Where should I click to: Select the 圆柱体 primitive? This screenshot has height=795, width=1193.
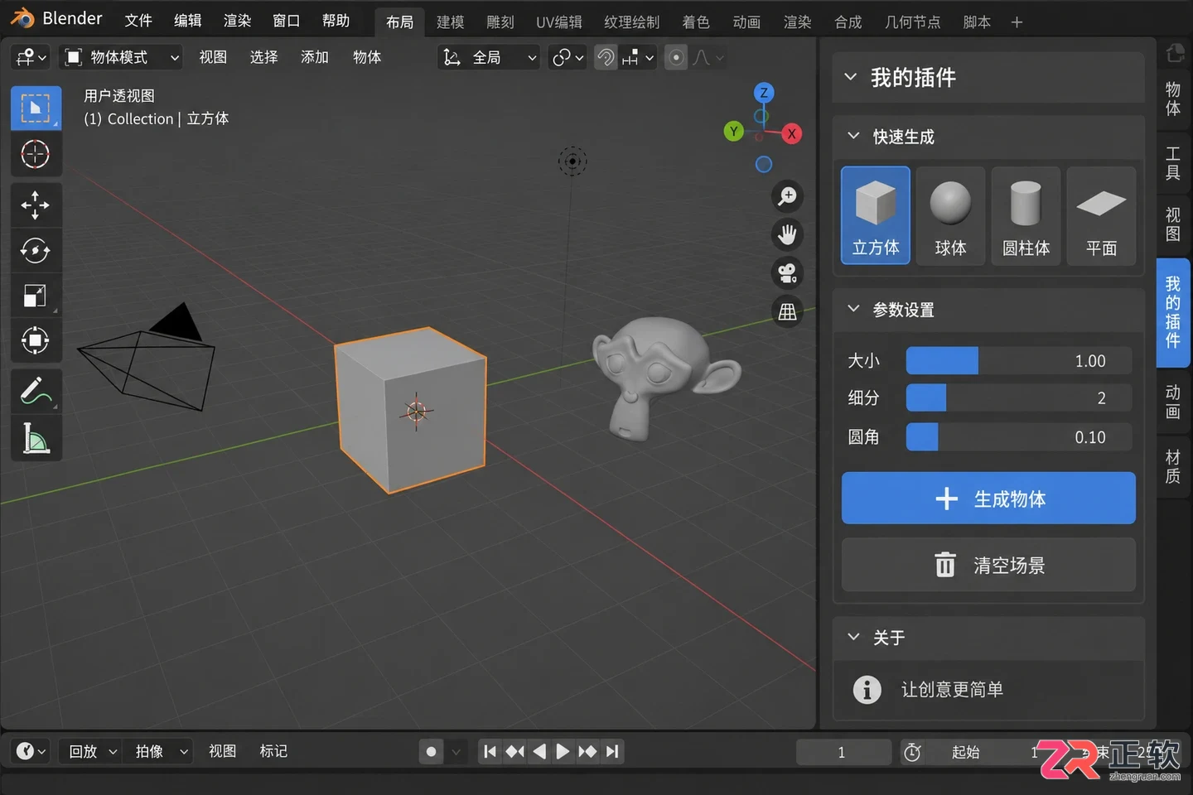(x=1026, y=215)
